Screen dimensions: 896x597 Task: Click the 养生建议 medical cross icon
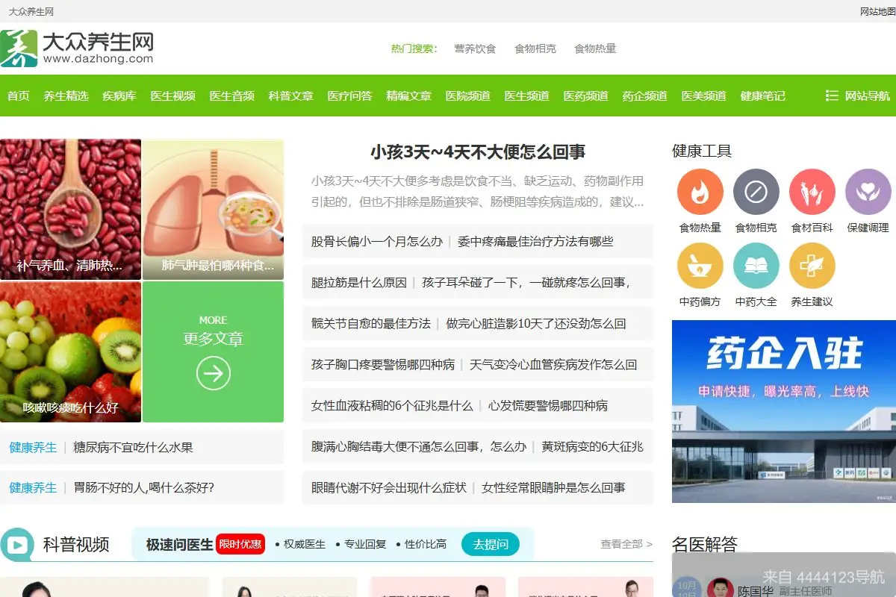point(812,265)
